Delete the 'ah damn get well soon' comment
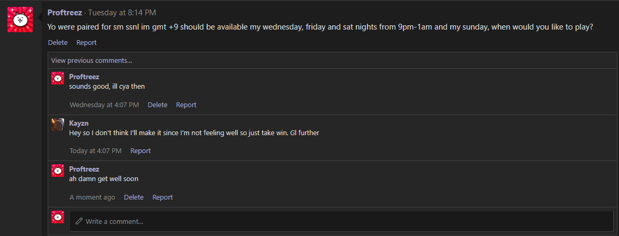This screenshot has width=619, height=236. click(x=134, y=197)
